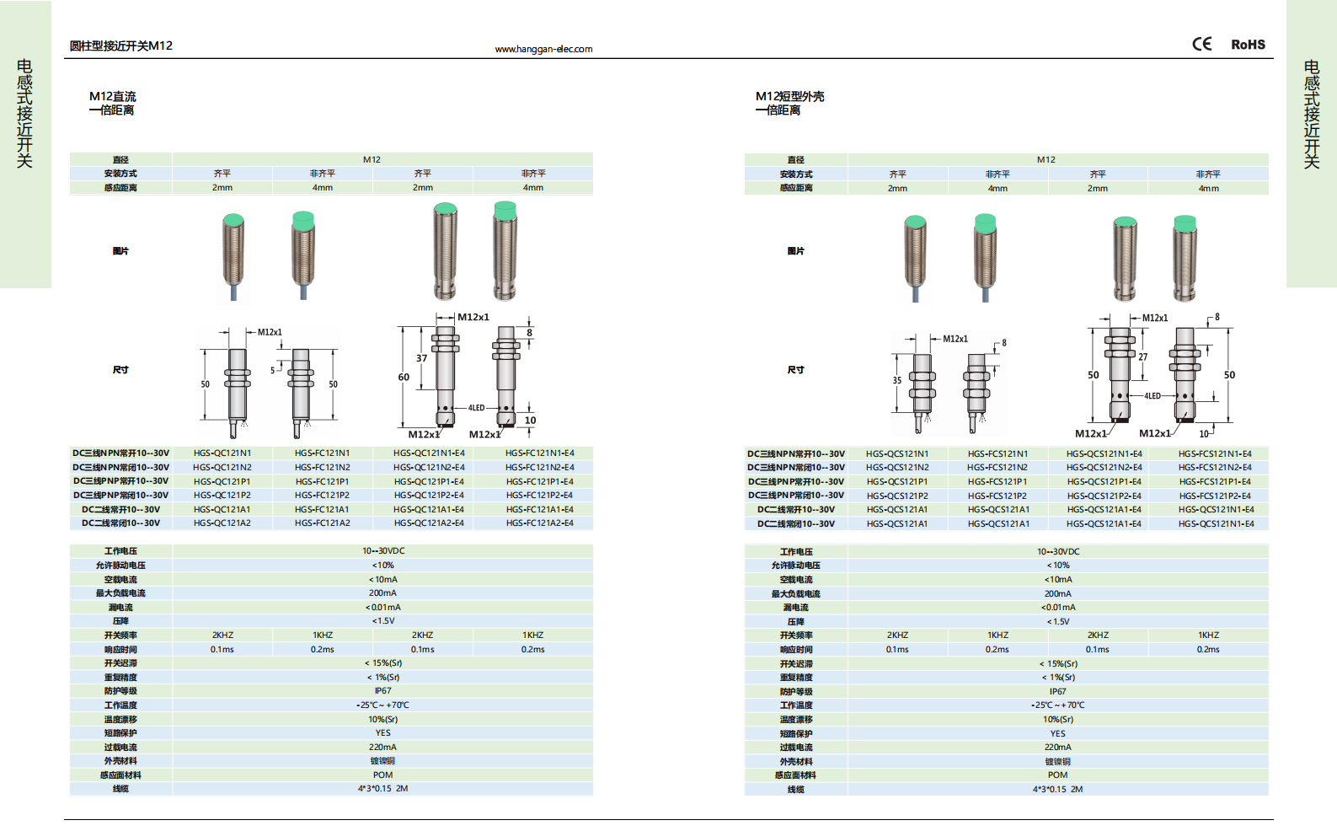
Task: Select model cell HGS-QCS121N2
Action: coord(897,468)
